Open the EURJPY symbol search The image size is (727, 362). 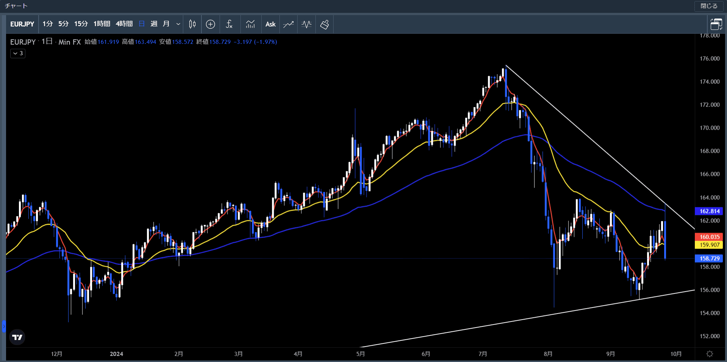(x=22, y=24)
